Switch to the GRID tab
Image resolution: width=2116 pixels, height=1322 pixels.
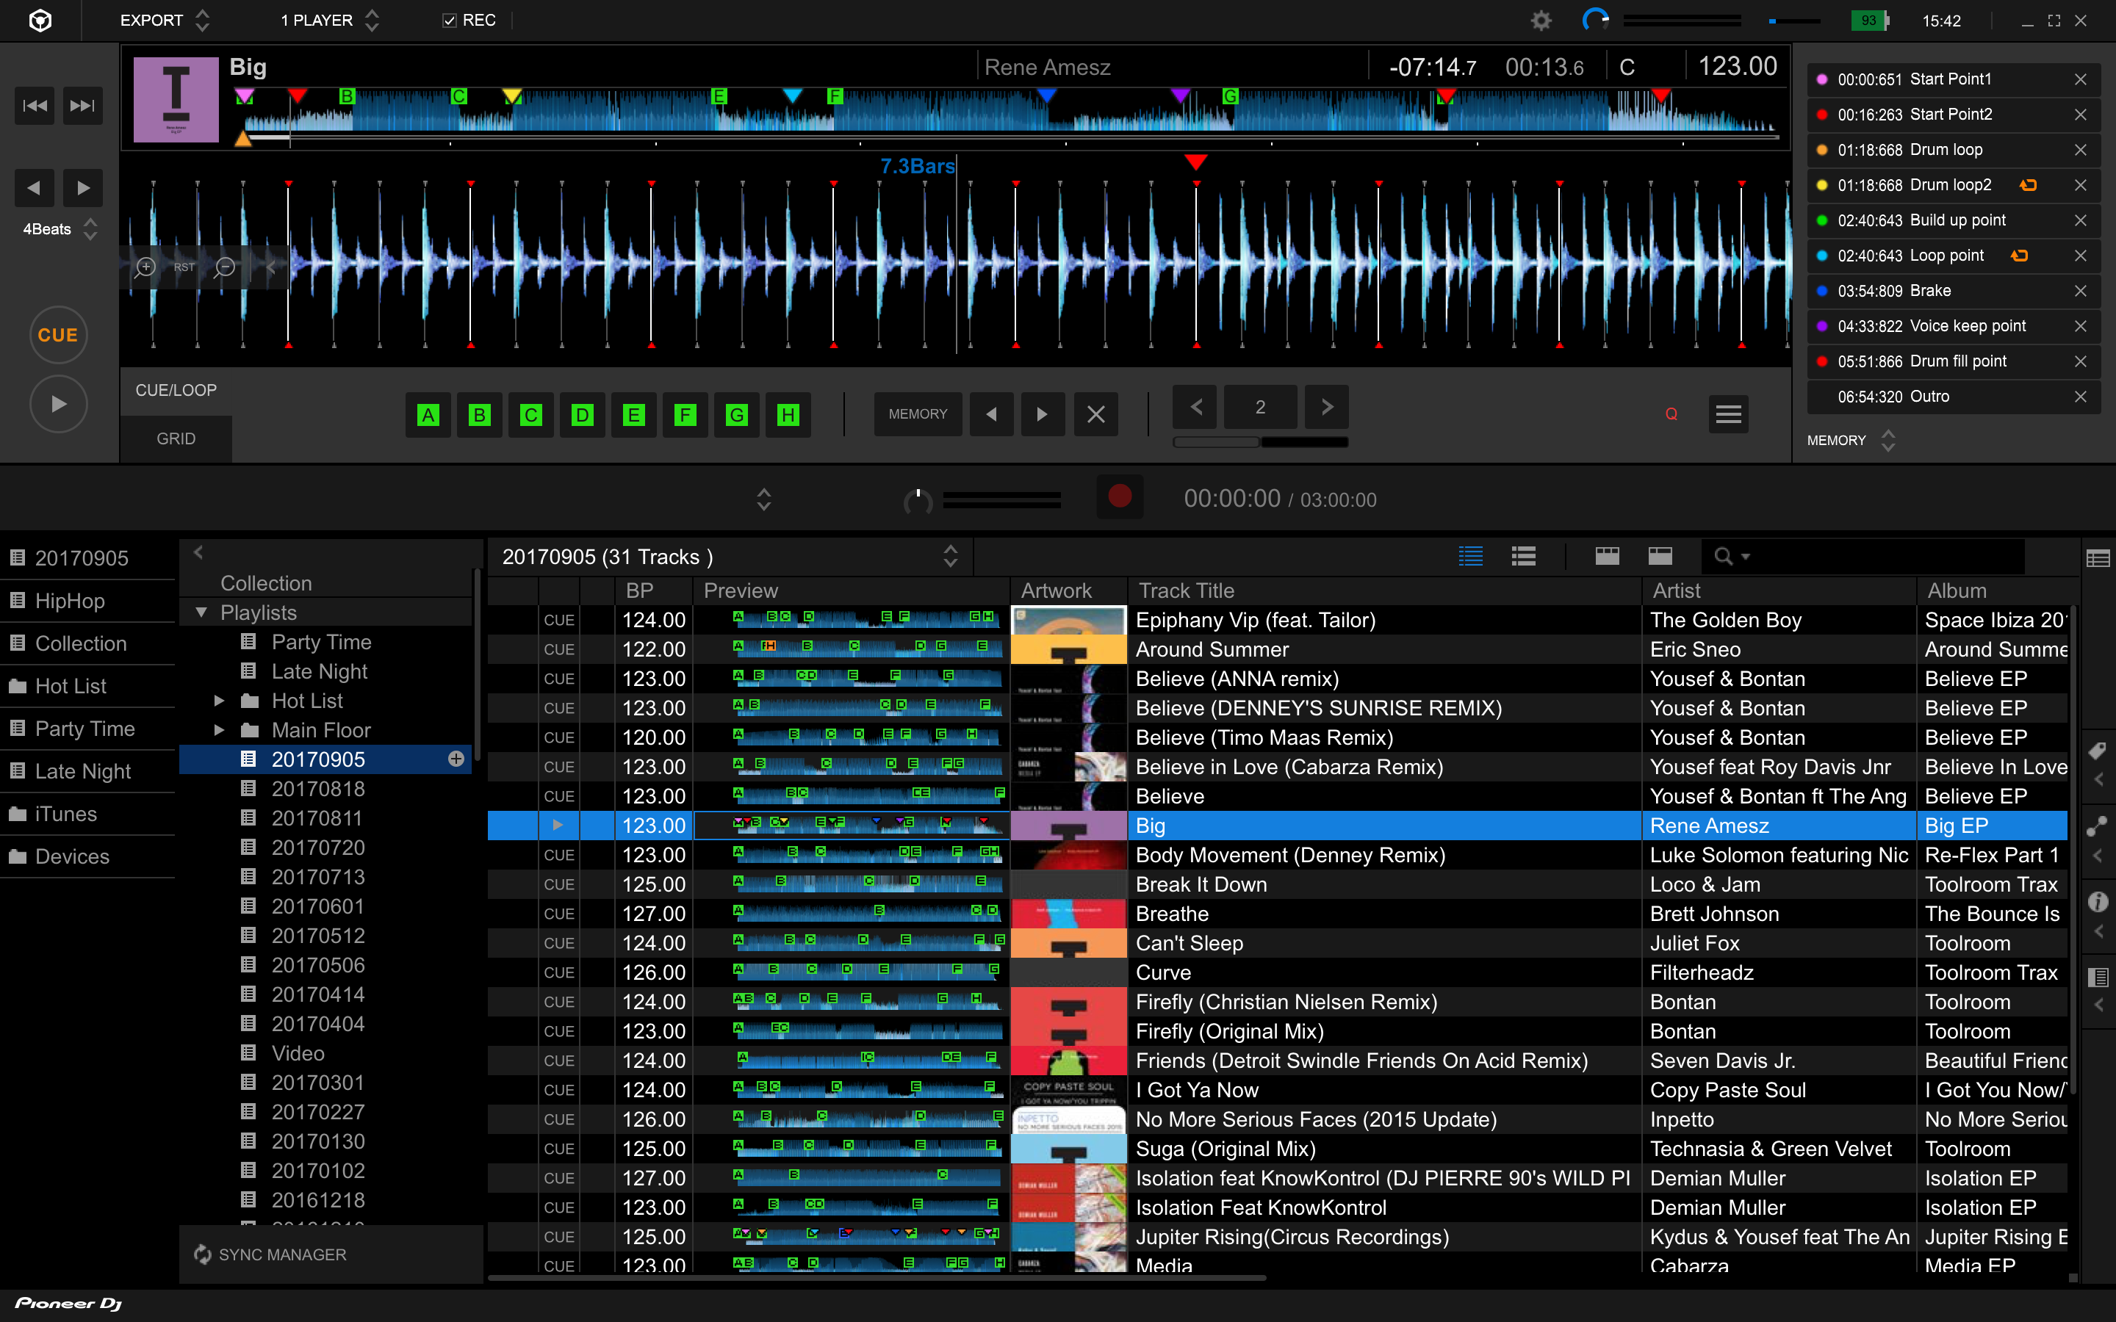176,438
